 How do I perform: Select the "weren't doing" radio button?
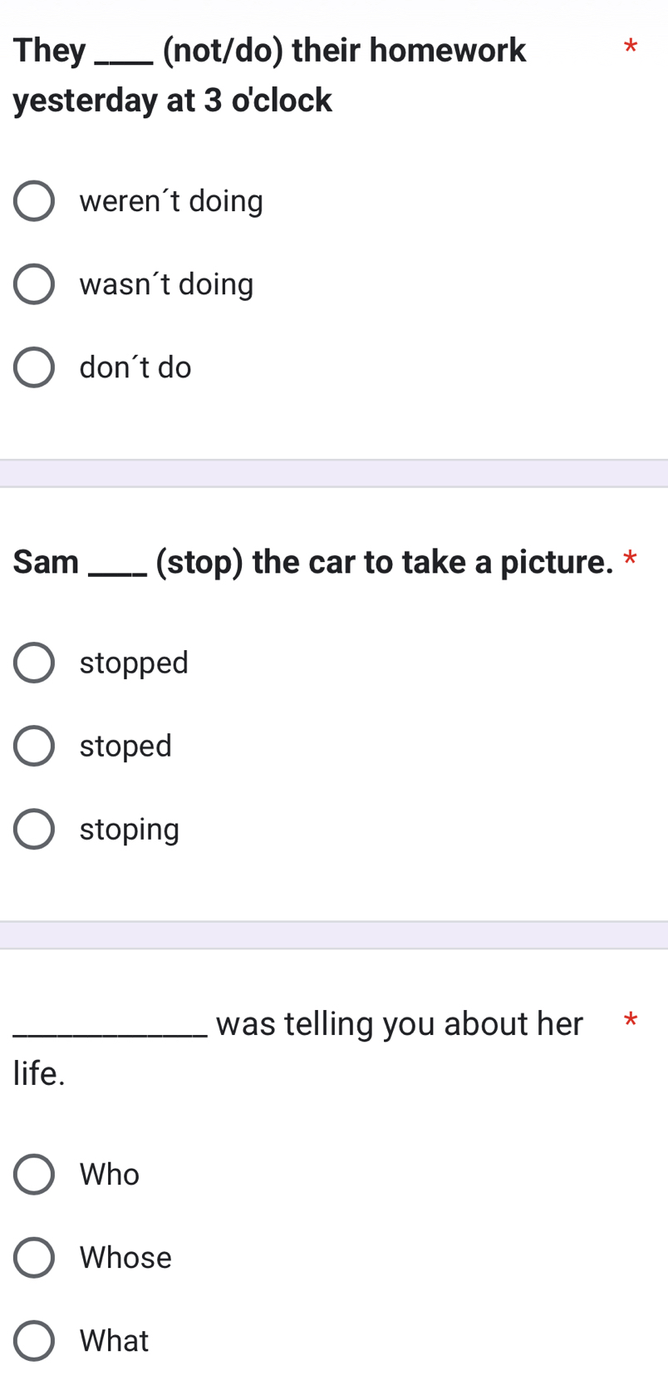[33, 200]
